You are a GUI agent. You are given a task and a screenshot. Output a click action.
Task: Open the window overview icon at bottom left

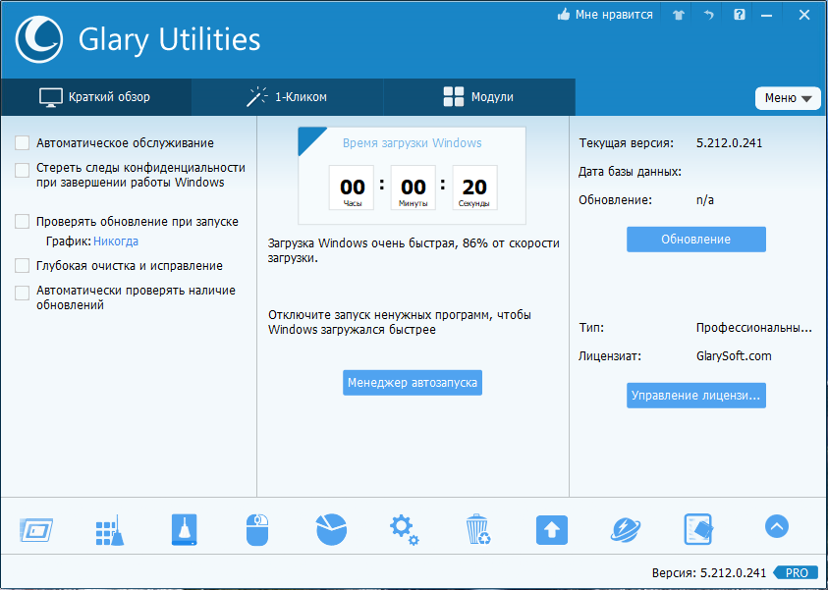[x=34, y=529]
